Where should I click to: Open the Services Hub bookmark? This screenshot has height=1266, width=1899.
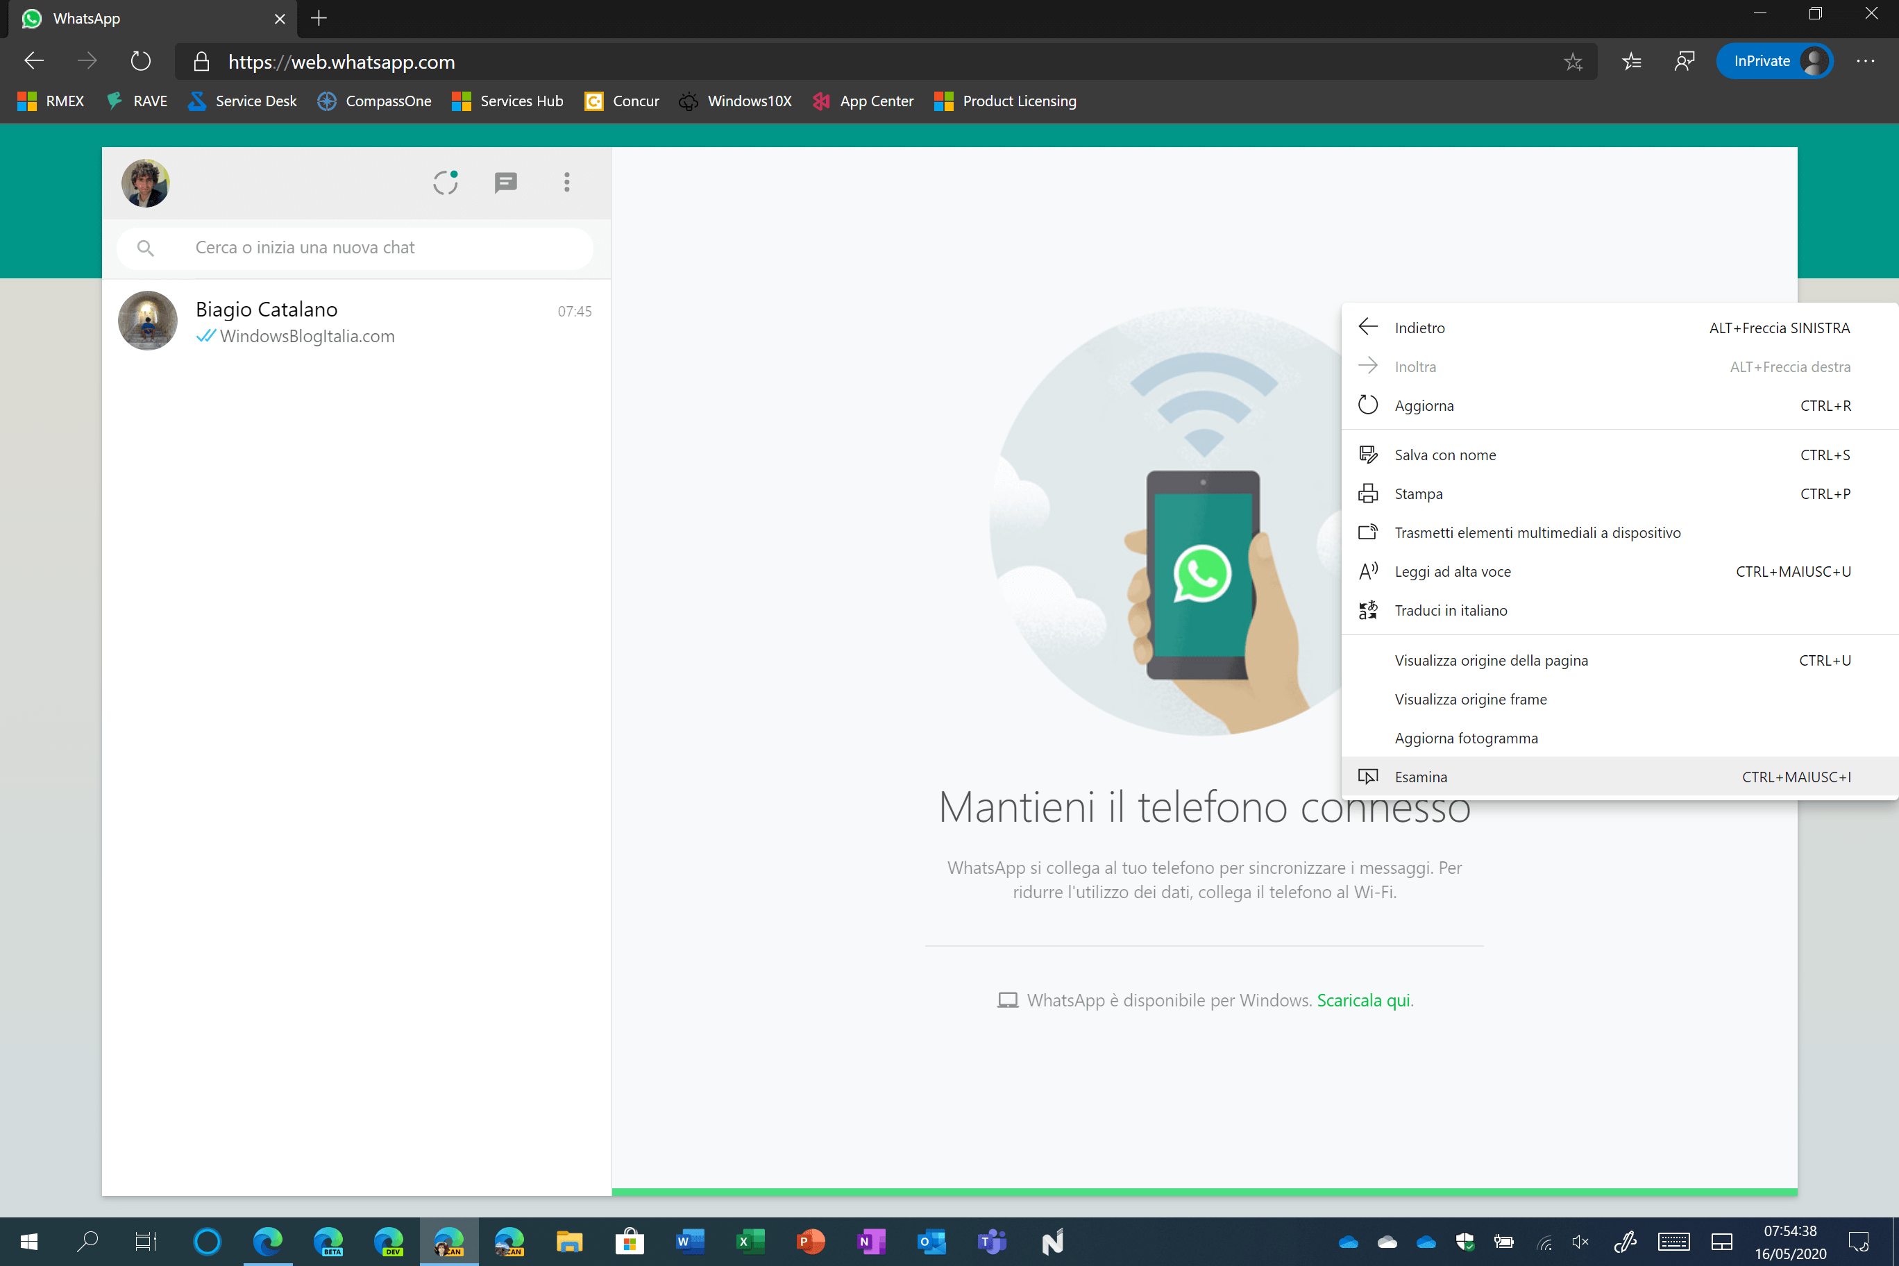click(x=507, y=101)
